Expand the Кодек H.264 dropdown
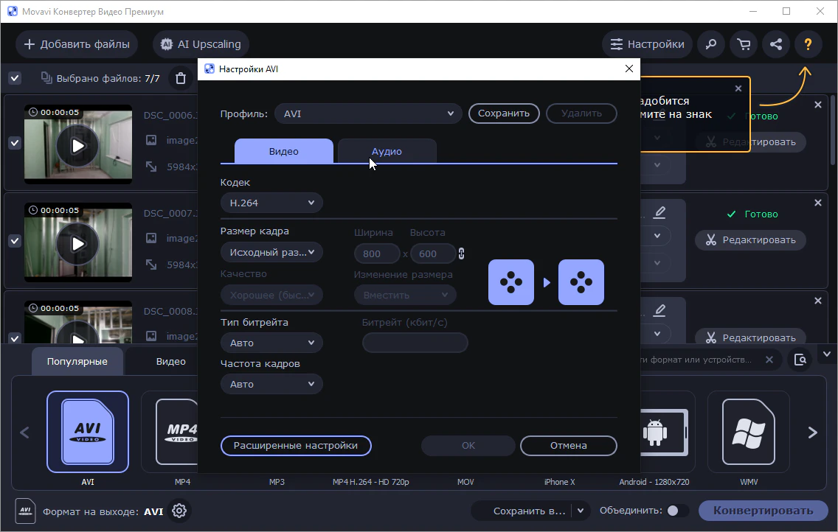838x532 pixels. tap(271, 203)
